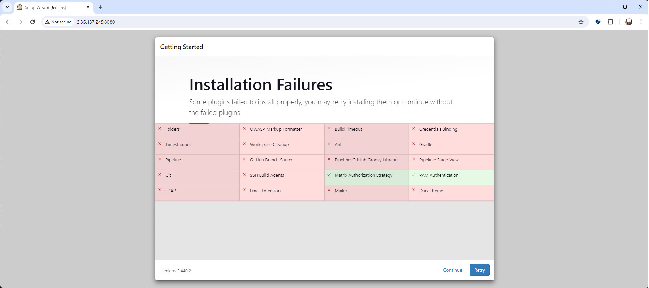649x288 pixels.
Task: Click the Continue link
Action: [x=453, y=270]
